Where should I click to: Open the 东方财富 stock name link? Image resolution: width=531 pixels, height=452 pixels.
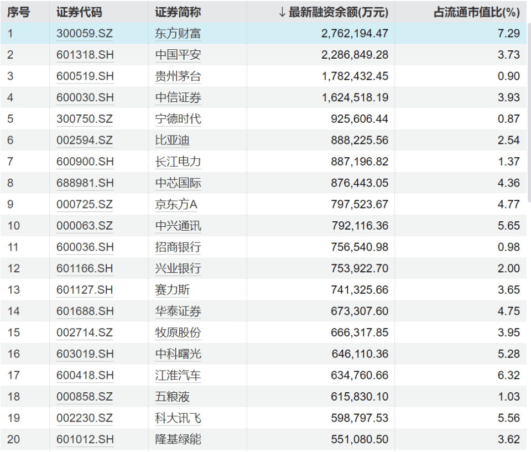(178, 33)
